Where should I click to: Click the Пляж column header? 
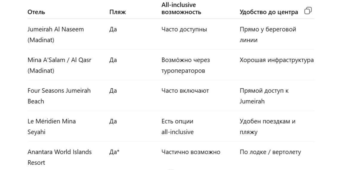pos(117,12)
